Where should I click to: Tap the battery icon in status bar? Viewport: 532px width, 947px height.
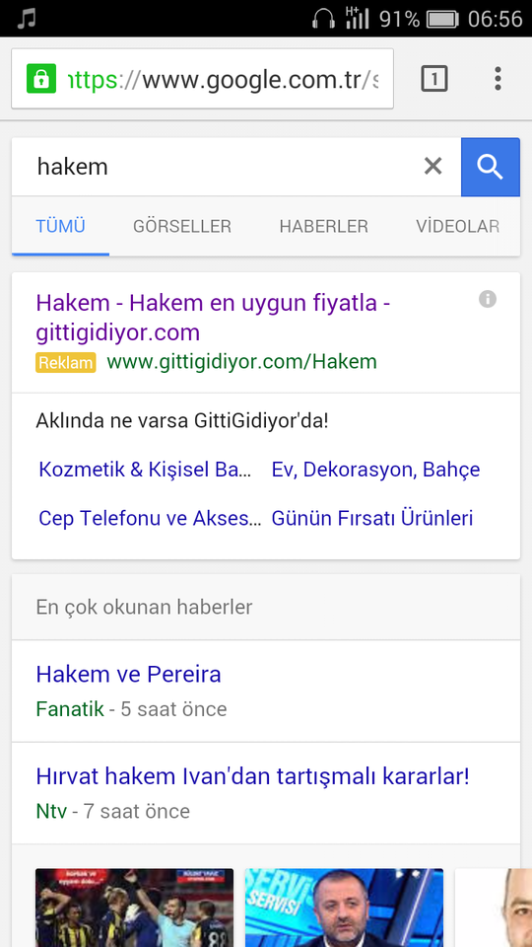[442, 20]
